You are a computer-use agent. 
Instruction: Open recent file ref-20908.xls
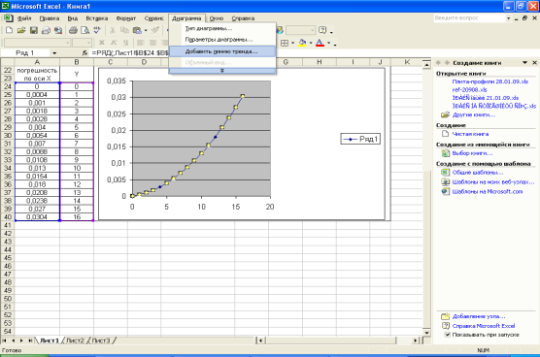click(x=469, y=90)
